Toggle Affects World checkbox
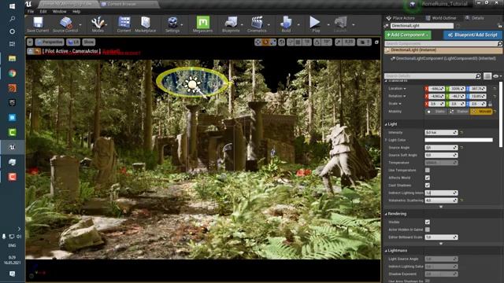 427,178
